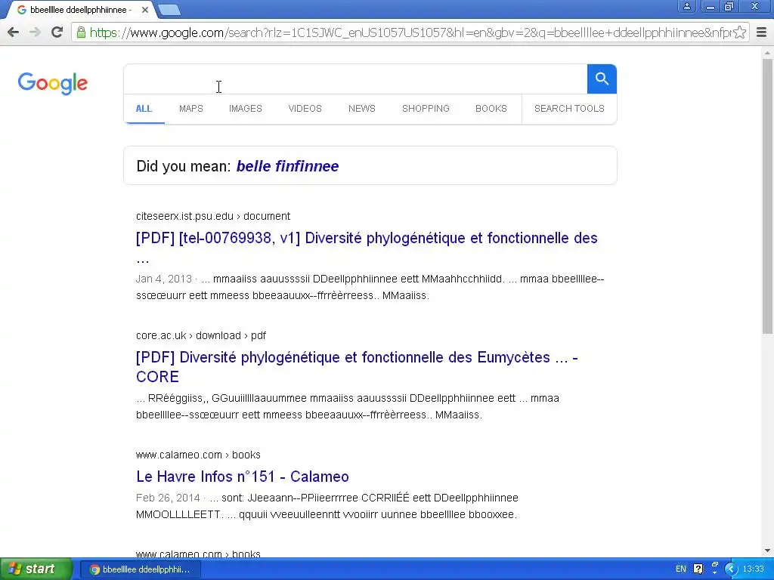
Task: Click the browser Forward arrow
Action: click(x=35, y=32)
